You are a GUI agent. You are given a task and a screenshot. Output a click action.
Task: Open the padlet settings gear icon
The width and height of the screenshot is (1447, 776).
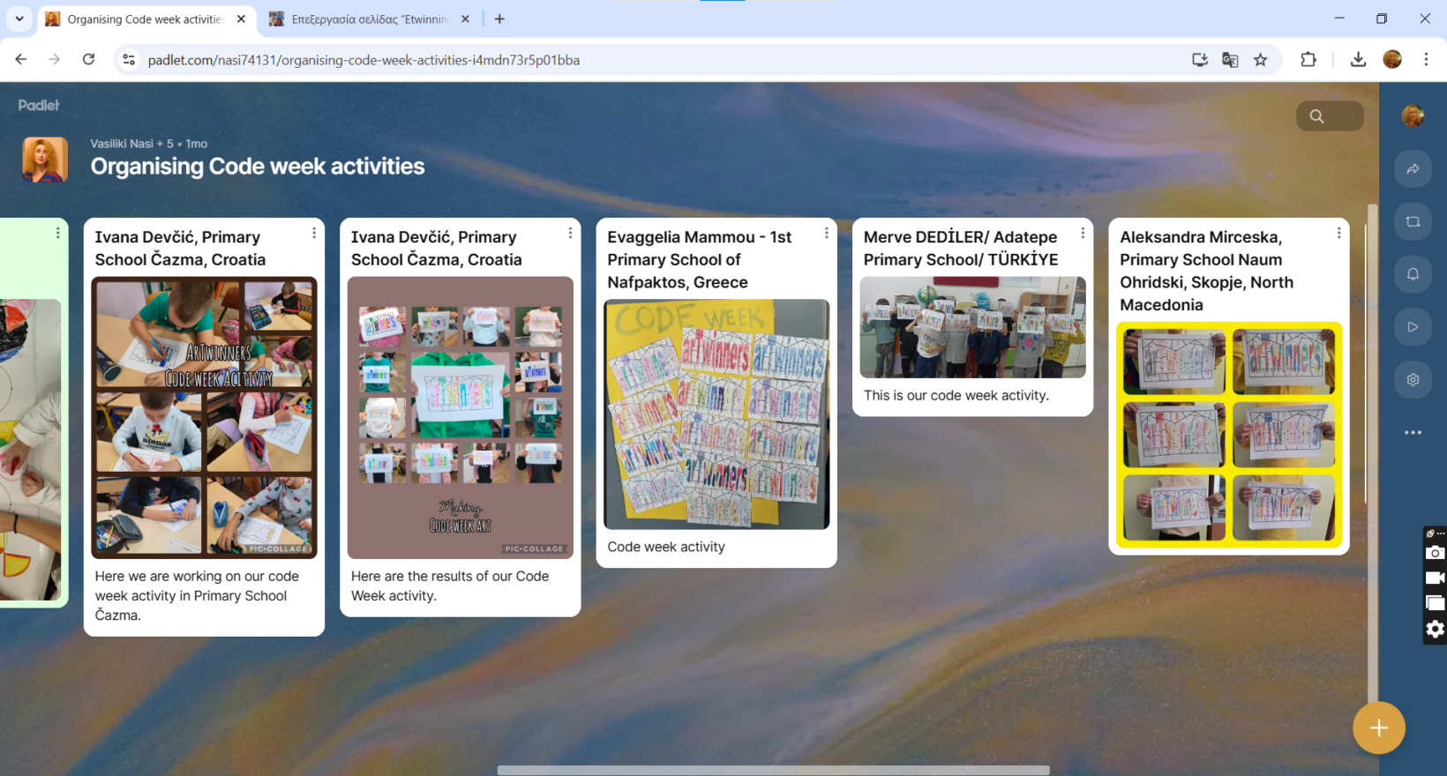coord(1413,380)
